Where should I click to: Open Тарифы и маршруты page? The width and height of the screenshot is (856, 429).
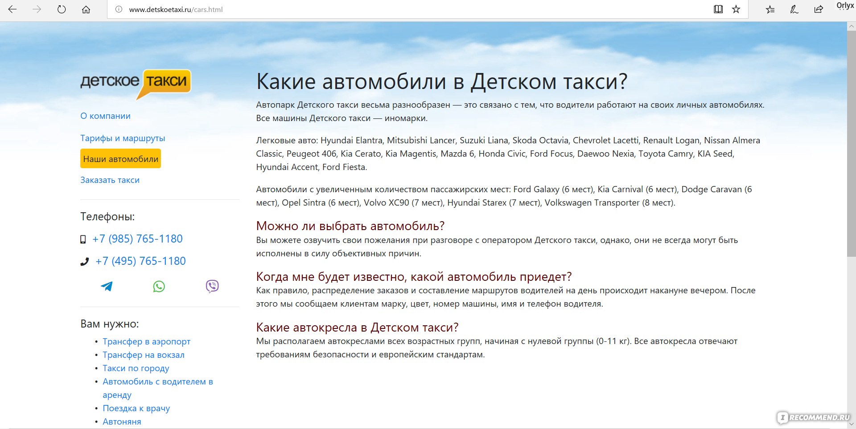(x=123, y=138)
